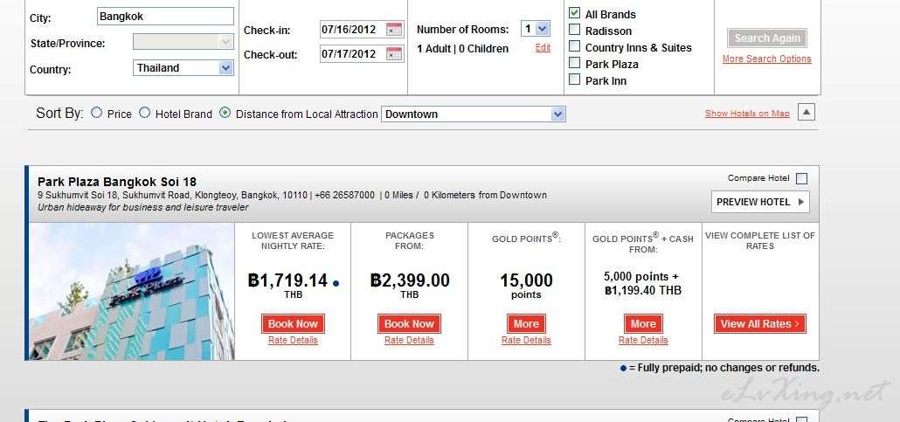Click the ฿1,719.14 nightly rate text
This screenshot has height=422, width=900.
coord(288,280)
